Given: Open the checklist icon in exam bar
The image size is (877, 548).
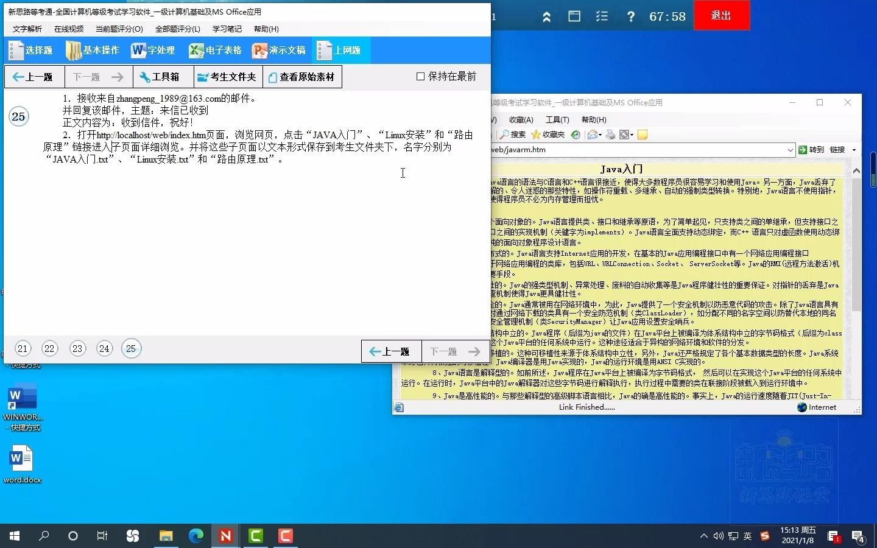Looking at the screenshot, I should coord(602,16).
